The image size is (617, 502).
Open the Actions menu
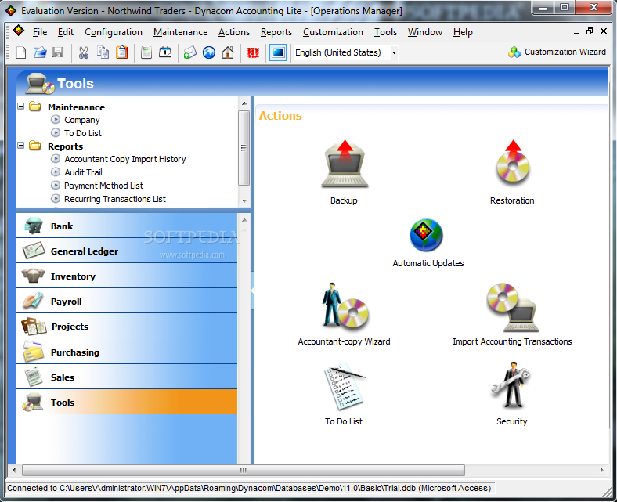coord(234,32)
